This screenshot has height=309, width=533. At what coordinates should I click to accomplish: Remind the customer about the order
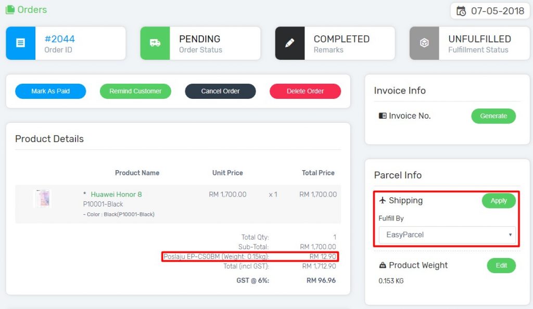[135, 91]
